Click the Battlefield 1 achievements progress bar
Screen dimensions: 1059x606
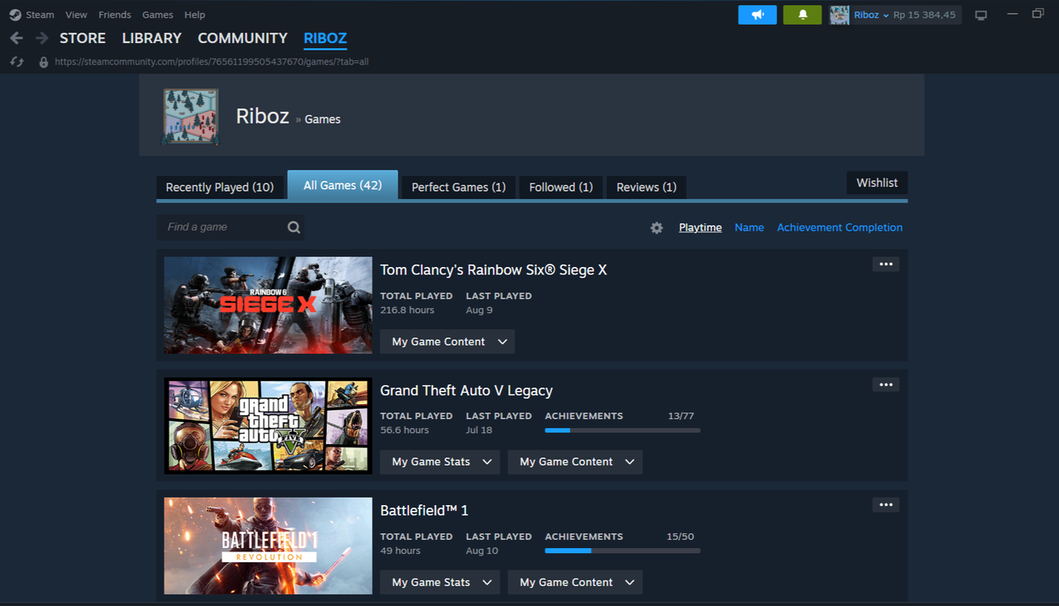[623, 551]
